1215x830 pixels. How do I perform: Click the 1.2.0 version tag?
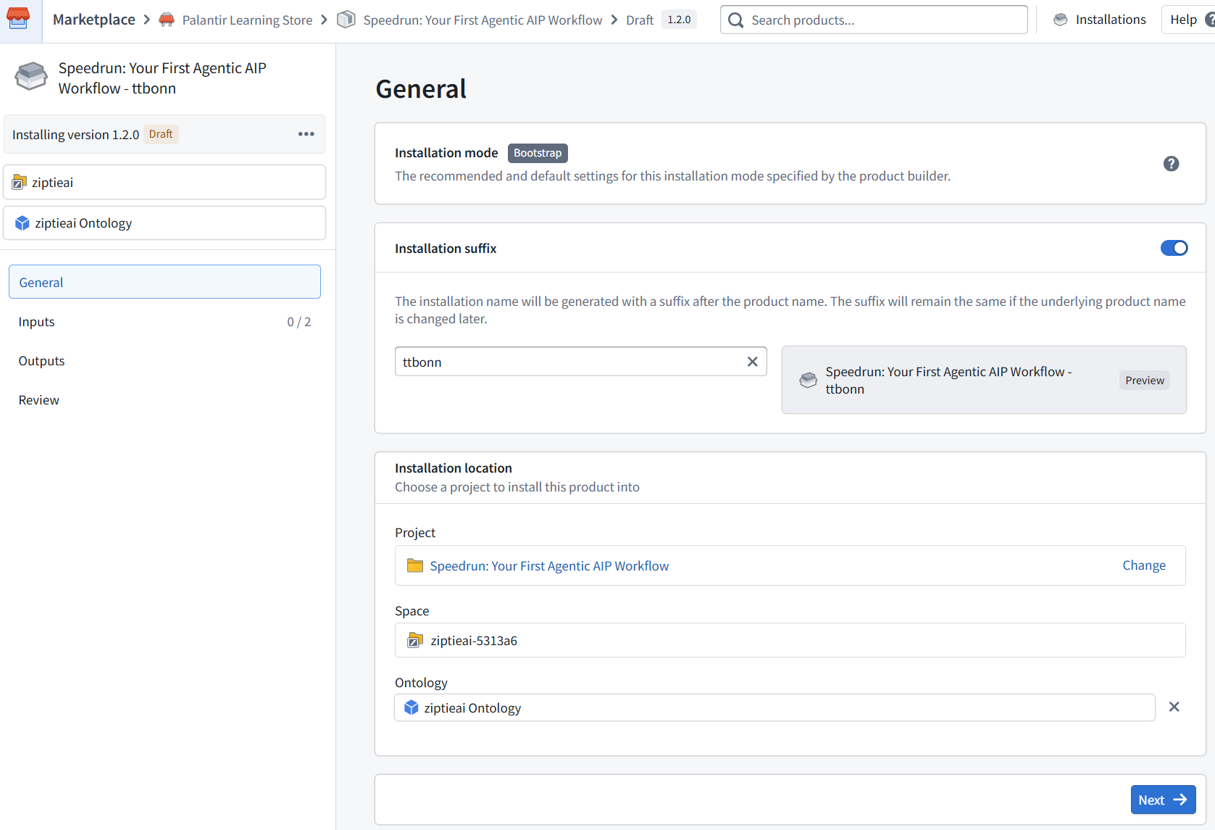(x=679, y=20)
